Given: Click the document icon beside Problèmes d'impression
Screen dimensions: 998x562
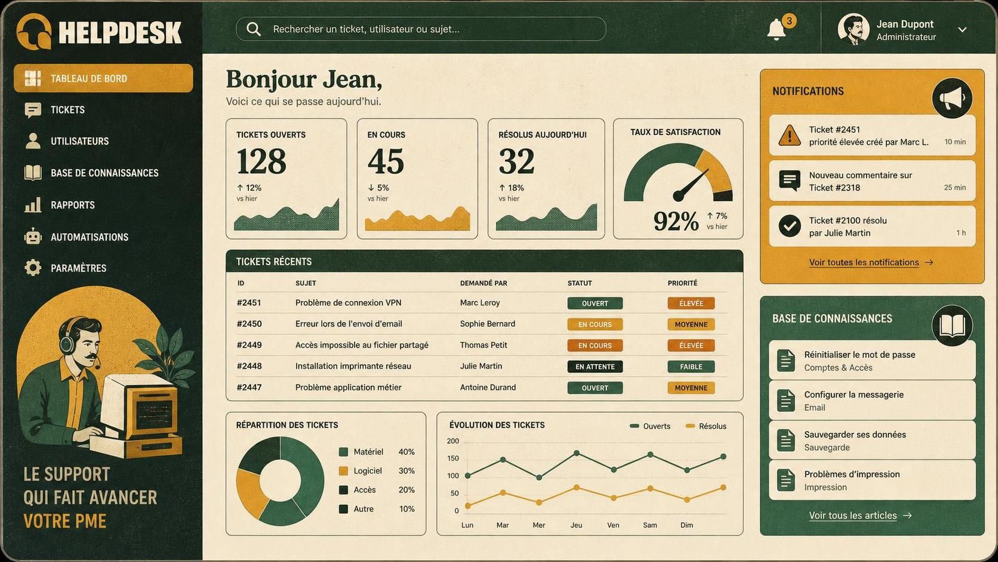Looking at the screenshot, I should pyautogui.click(x=786, y=480).
